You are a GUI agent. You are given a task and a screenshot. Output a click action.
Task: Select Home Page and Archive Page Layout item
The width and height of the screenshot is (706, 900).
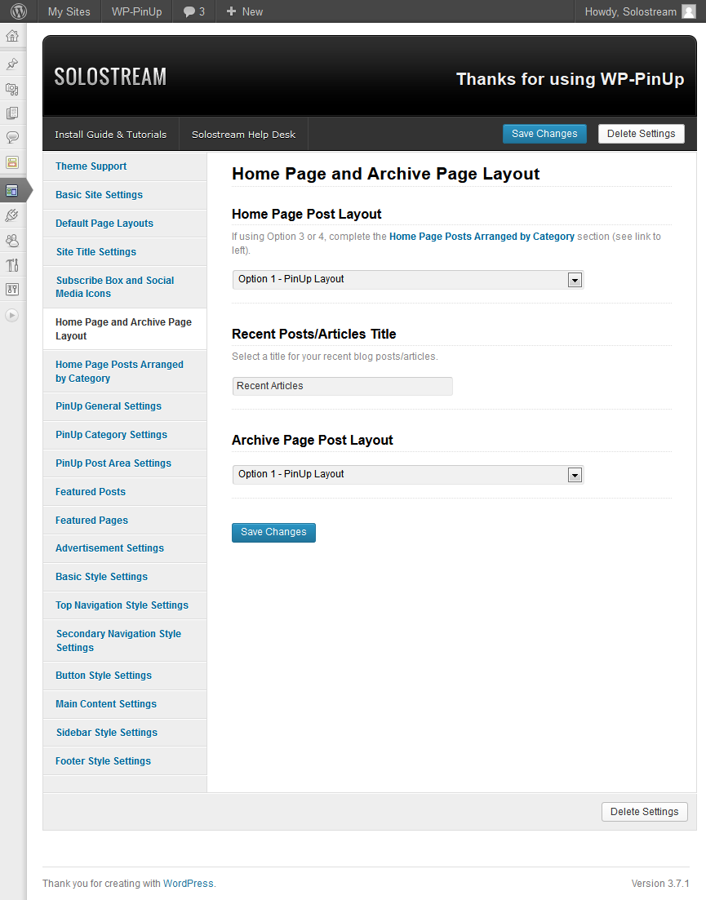(125, 329)
